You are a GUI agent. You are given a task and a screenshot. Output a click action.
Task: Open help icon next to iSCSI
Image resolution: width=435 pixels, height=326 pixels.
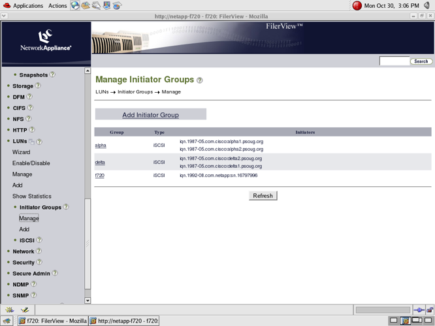click(39, 240)
